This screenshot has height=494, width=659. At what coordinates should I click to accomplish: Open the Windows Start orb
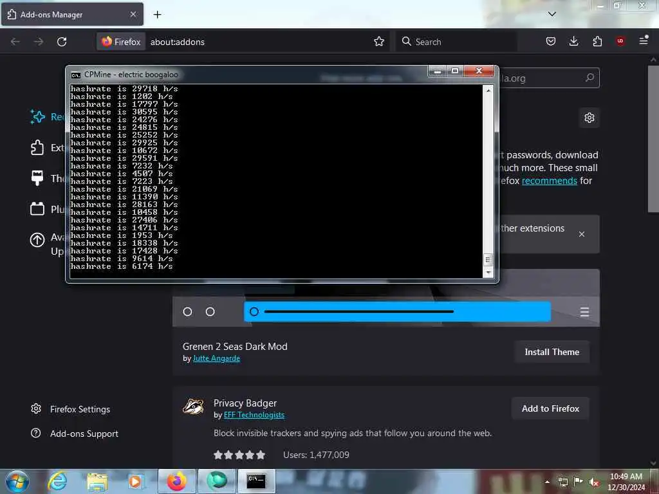point(17,481)
